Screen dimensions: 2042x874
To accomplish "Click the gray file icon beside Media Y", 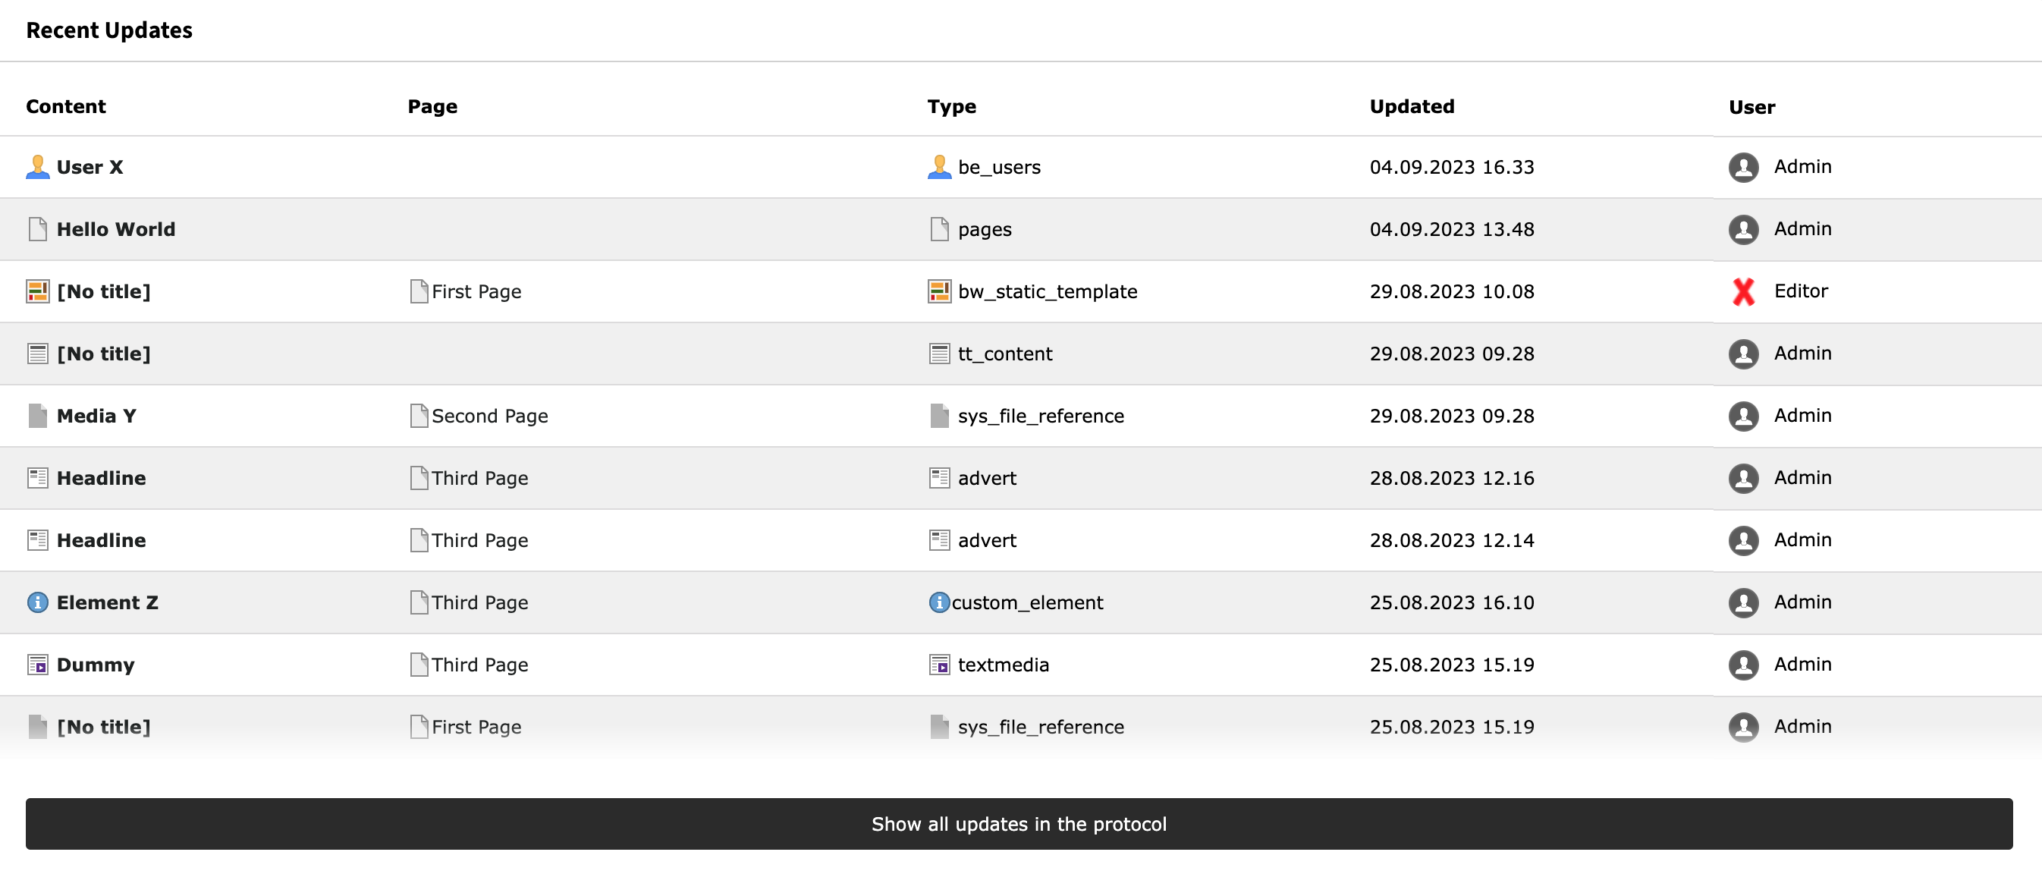I will [x=37, y=416].
